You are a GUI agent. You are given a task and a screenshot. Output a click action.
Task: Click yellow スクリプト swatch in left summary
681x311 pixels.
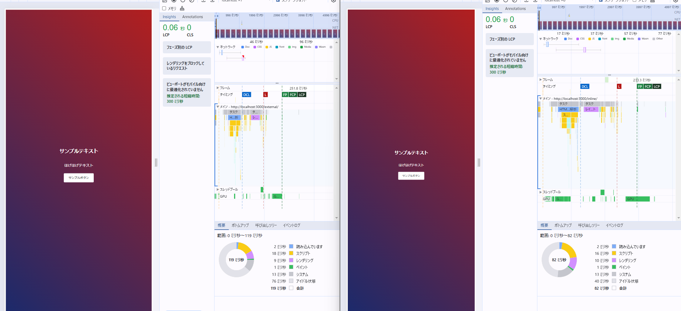tap(291, 253)
